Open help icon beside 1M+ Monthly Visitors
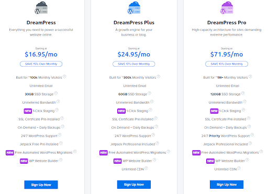268x194 pixels. pyautogui.click(x=250, y=77)
